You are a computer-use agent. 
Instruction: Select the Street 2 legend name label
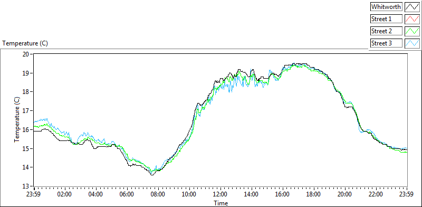click(386, 31)
